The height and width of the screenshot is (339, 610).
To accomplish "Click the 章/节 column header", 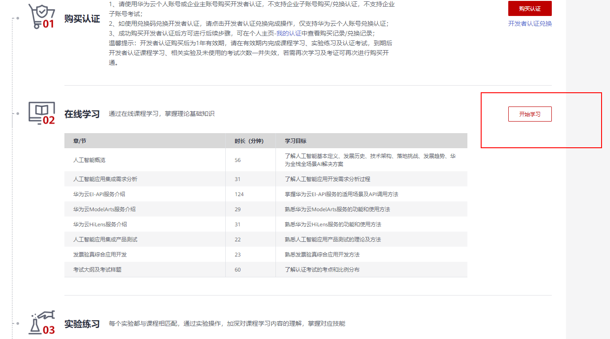I will tap(80, 141).
